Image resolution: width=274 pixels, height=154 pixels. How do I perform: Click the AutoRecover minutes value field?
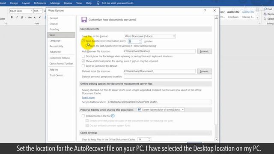pos(134,41)
